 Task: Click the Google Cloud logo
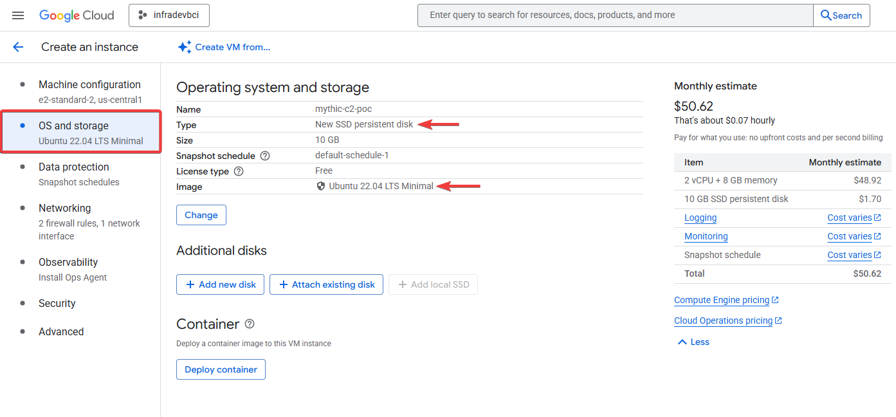pos(77,15)
